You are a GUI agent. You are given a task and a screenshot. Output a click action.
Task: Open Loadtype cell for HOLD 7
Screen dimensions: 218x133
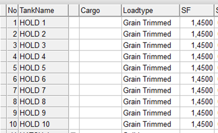coord(150,90)
